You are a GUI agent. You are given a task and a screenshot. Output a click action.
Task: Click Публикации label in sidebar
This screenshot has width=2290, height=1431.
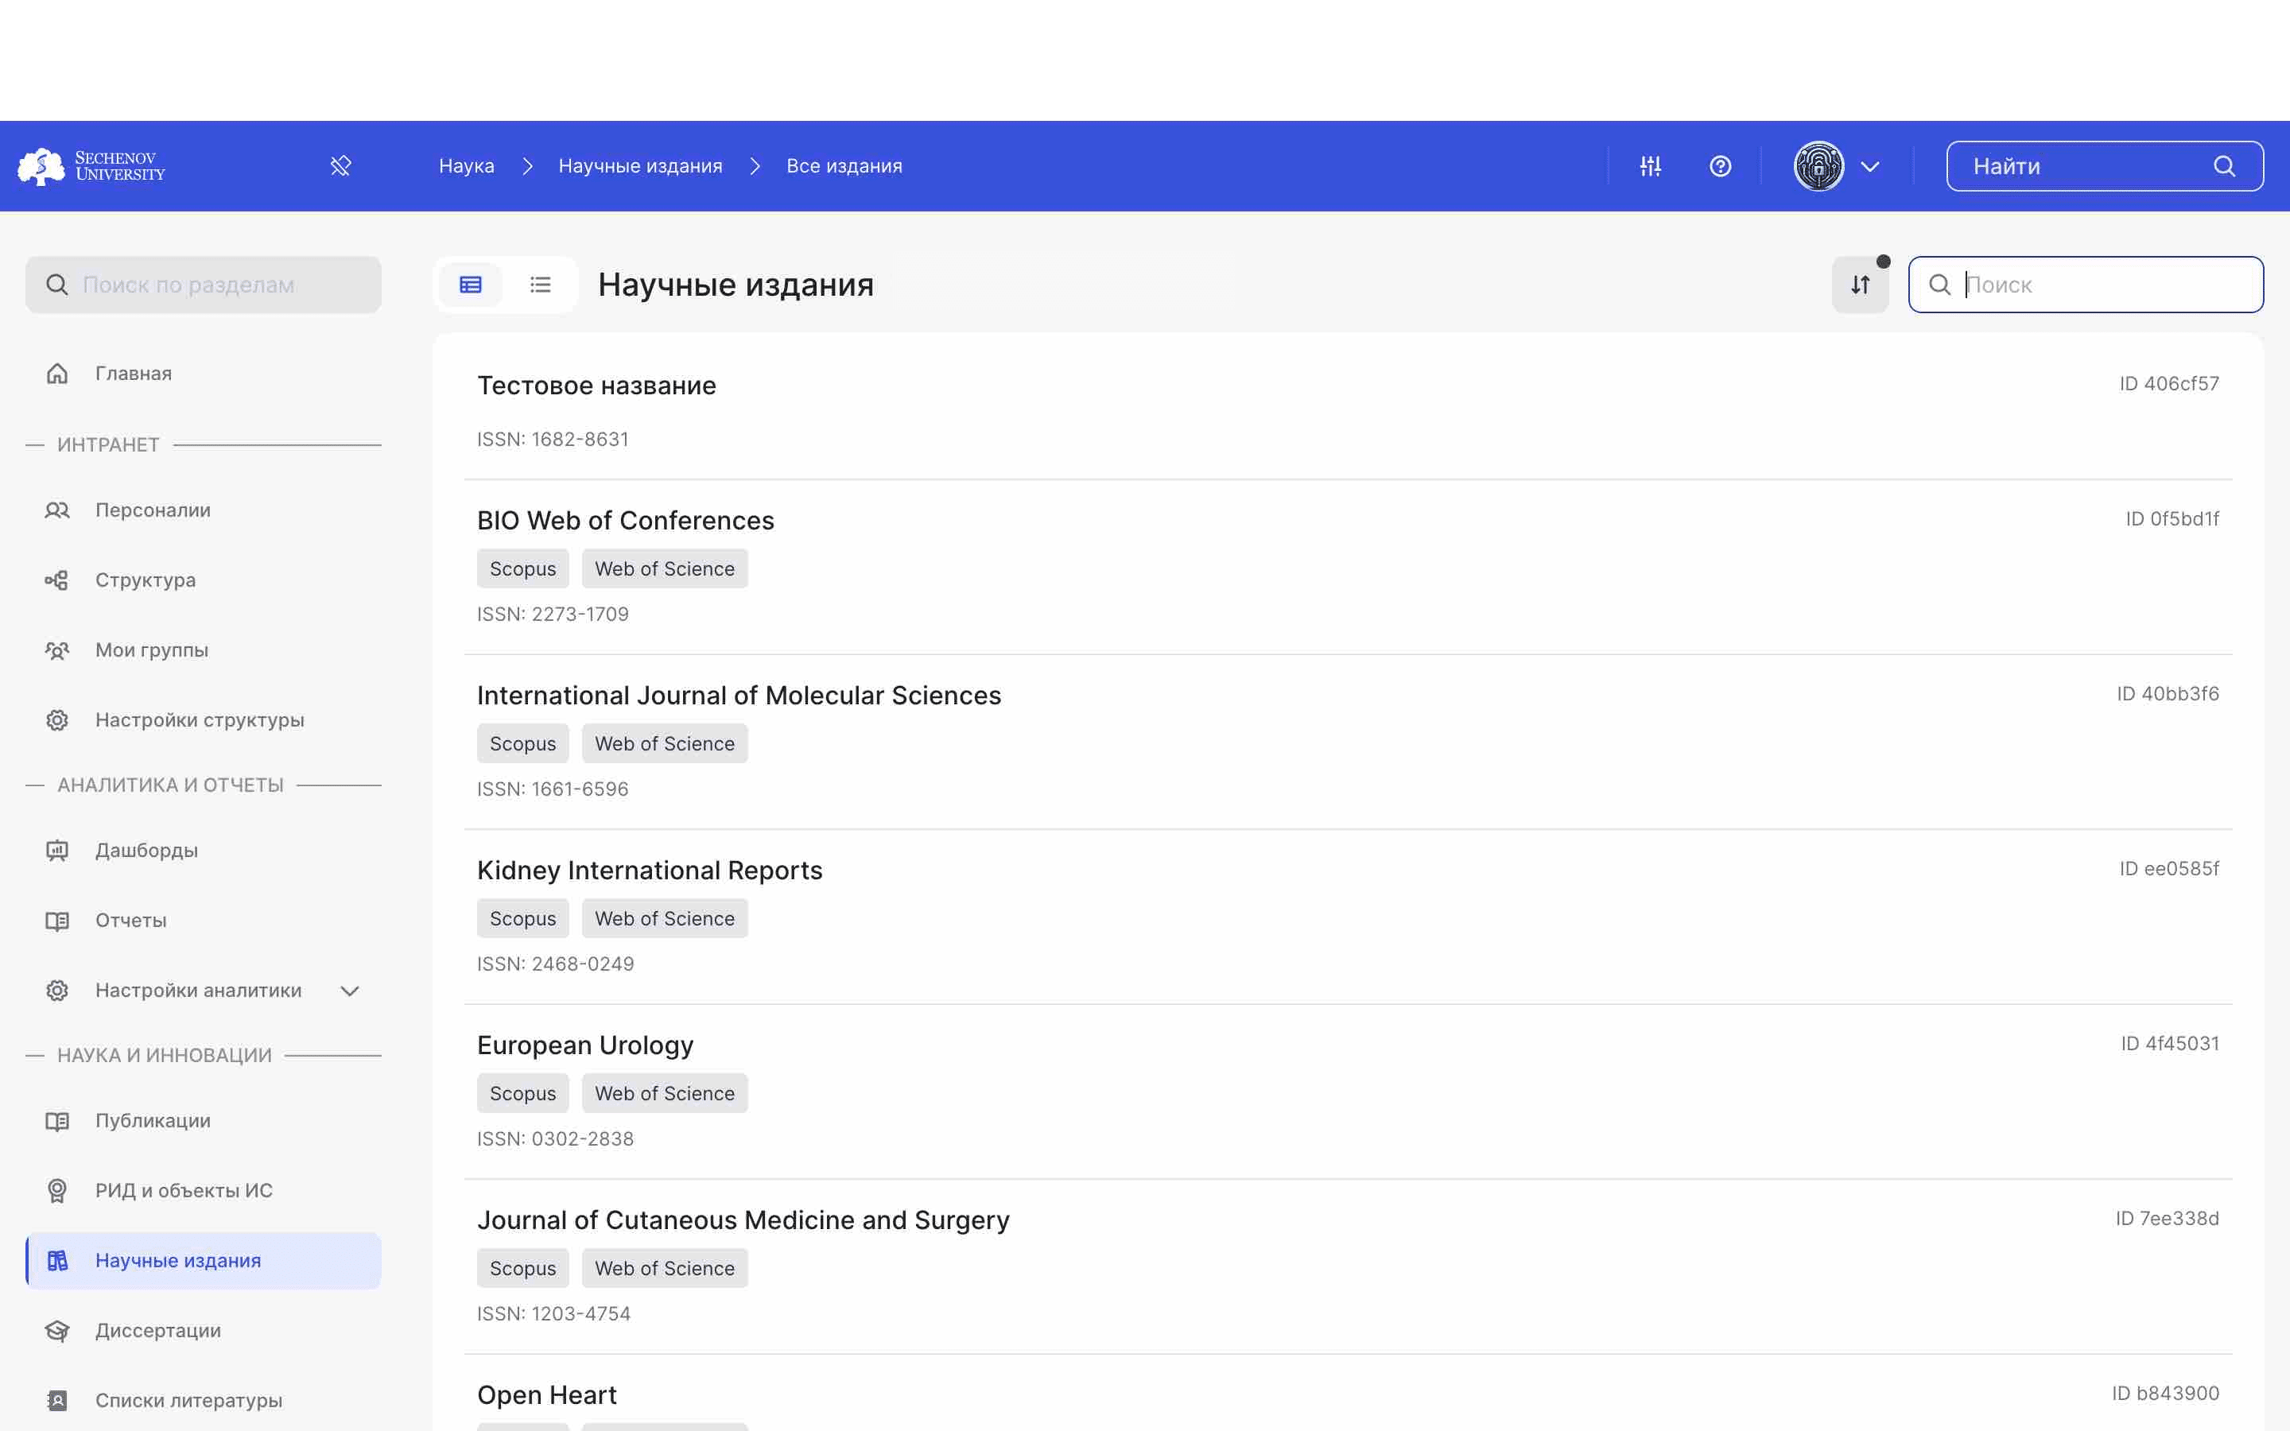153,1122
